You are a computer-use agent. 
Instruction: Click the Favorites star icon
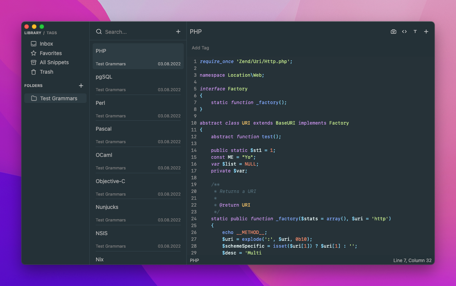(33, 53)
